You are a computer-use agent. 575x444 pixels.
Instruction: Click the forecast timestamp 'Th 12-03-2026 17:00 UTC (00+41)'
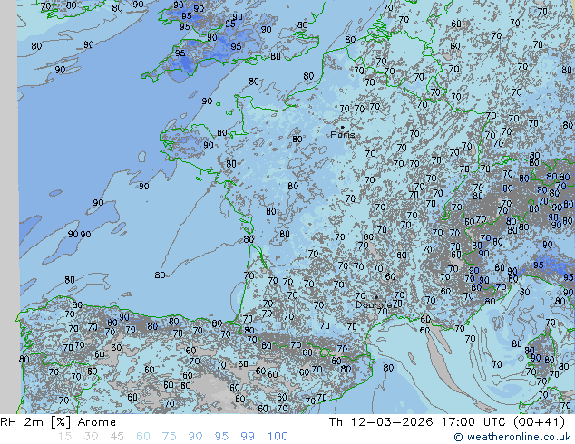tap(447, 422)
